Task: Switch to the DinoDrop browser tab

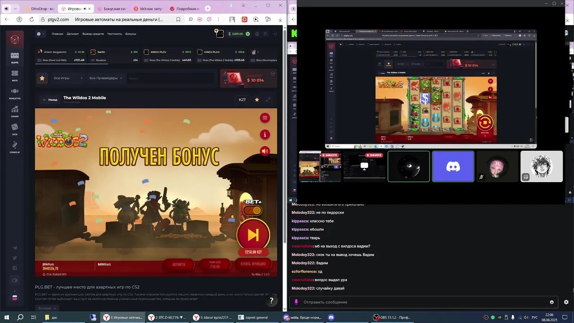Action: (39, 9)
